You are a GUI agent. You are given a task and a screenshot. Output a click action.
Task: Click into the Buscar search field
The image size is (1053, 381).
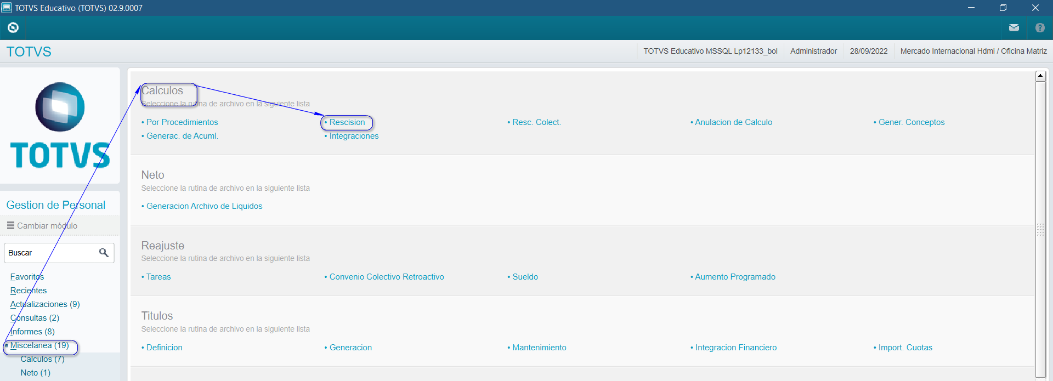[50, 253]
